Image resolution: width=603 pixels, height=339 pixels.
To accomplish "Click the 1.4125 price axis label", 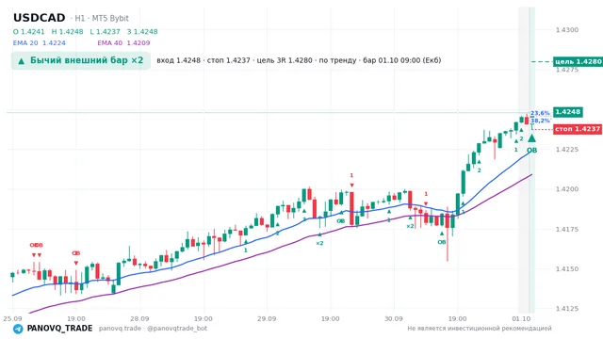I will tap(567, 309).
